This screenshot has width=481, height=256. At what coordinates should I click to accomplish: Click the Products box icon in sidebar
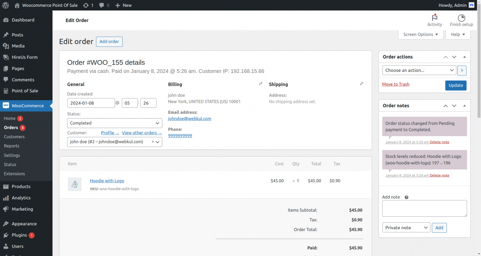coord(6,187)
